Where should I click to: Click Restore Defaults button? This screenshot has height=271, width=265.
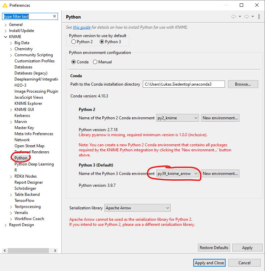point(214,248)
